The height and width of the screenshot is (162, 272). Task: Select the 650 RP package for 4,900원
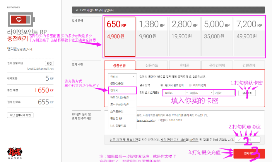click(x=120, y=37)
